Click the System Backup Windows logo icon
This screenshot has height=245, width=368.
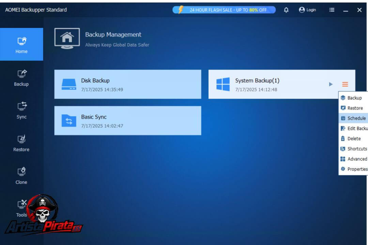tap(223, 84)
